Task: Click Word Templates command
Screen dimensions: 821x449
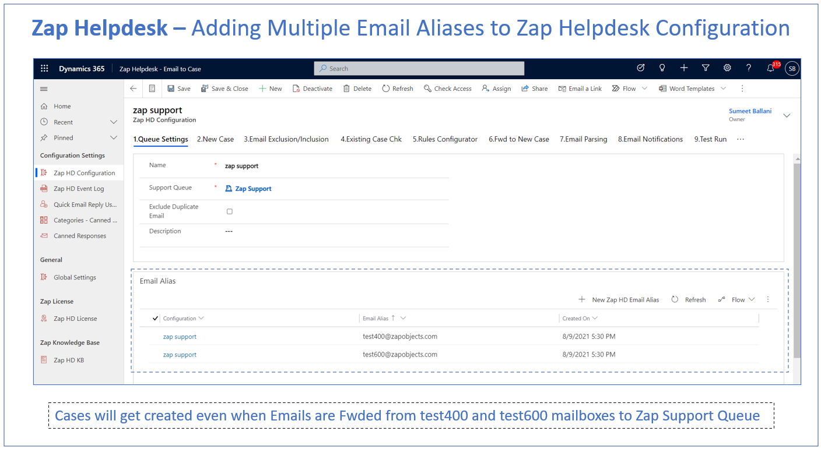Action: click(x=686, y=89)
